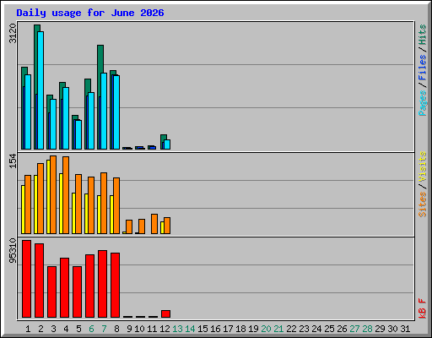This screenshot has width=432, height=338.
Task: Click green weekend day 14 label
Action: [x=190, y=329]
